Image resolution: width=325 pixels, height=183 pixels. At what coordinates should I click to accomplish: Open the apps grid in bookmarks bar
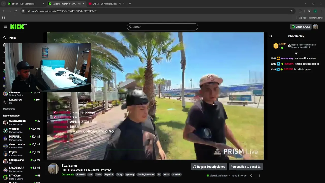coord(3,18)
